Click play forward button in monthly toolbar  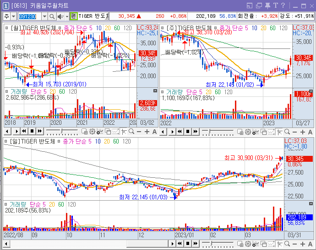[x=16, y=132]
